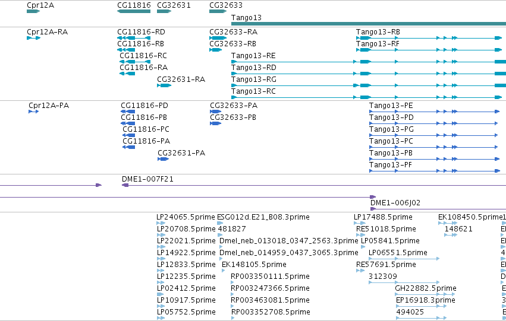Screen dimensions: 506x321
Task: Select the Cpr12A gene label
Action: point(40,5)
